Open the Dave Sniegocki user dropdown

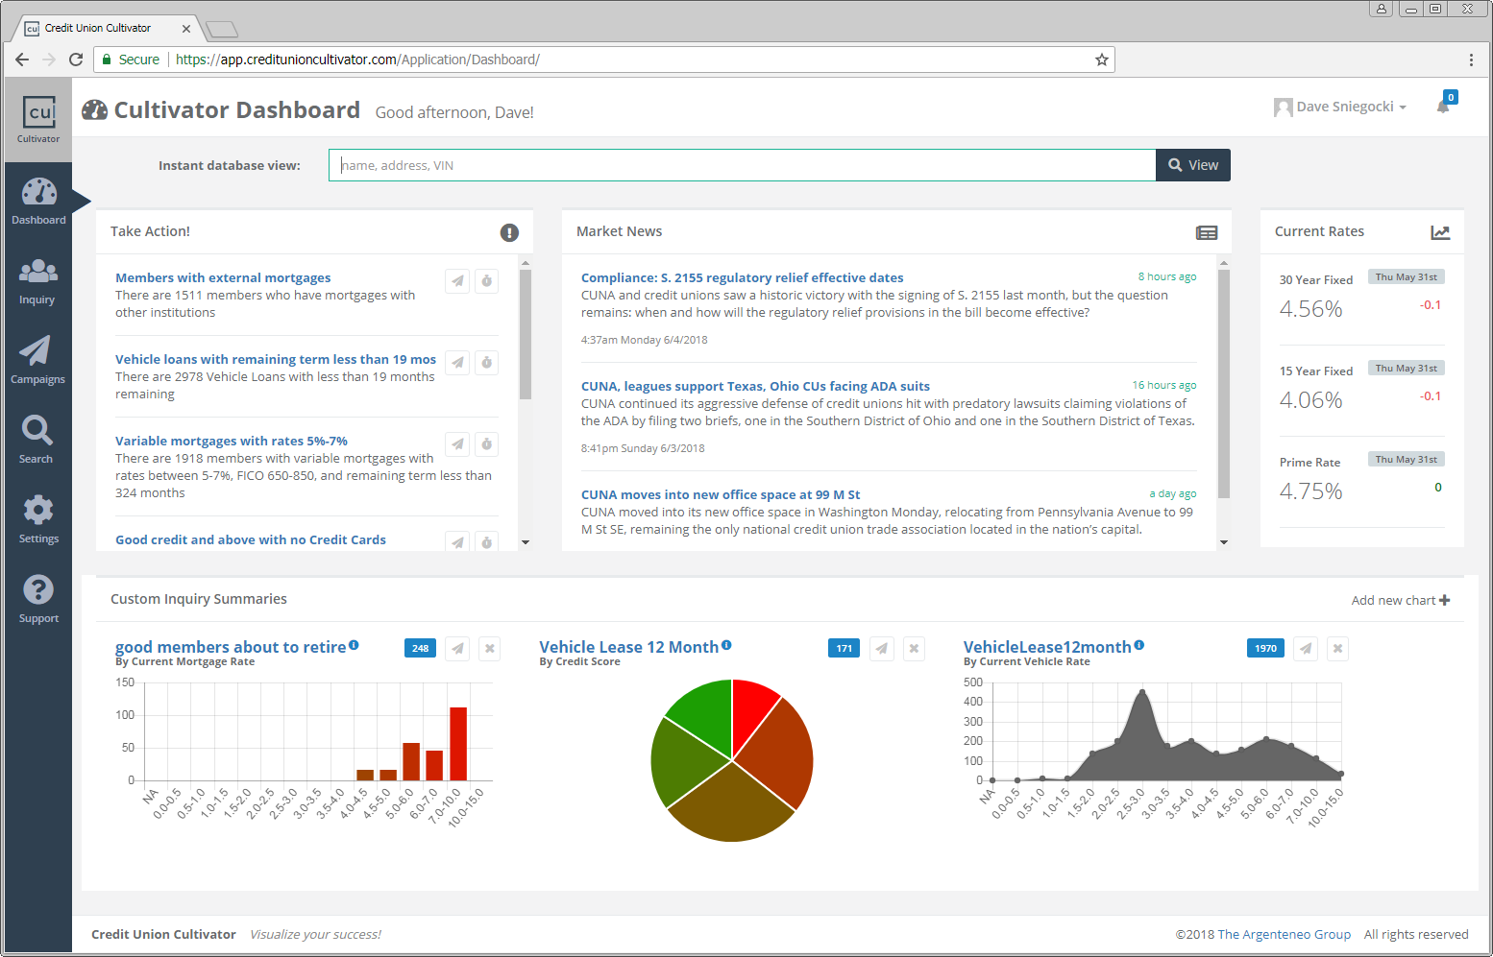click(x=1341, y=107)
